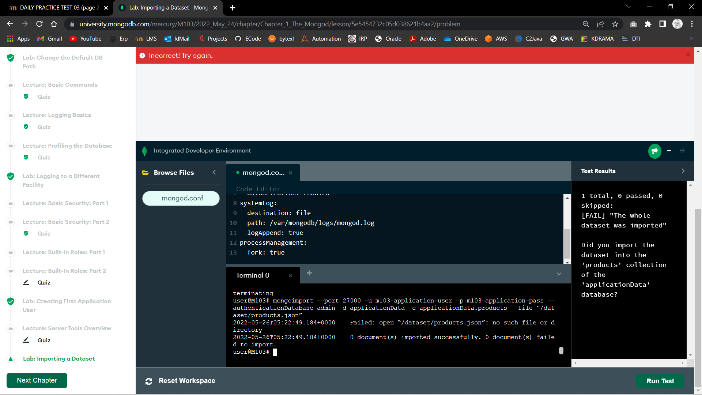Image resolution: width=702 pixels, height=395 pixels.
Task: Click the code editor vertical scrollbar thumb
Action: point(567,243)
